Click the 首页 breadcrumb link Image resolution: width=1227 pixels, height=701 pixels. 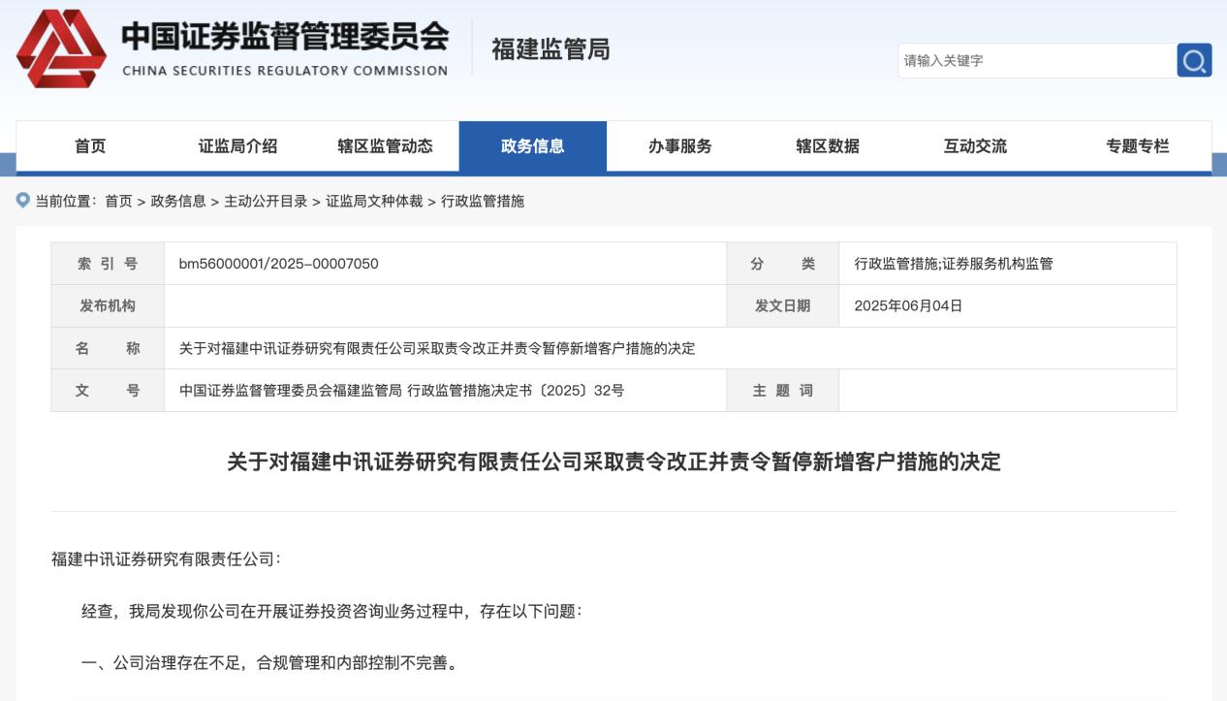click(118, 201)
